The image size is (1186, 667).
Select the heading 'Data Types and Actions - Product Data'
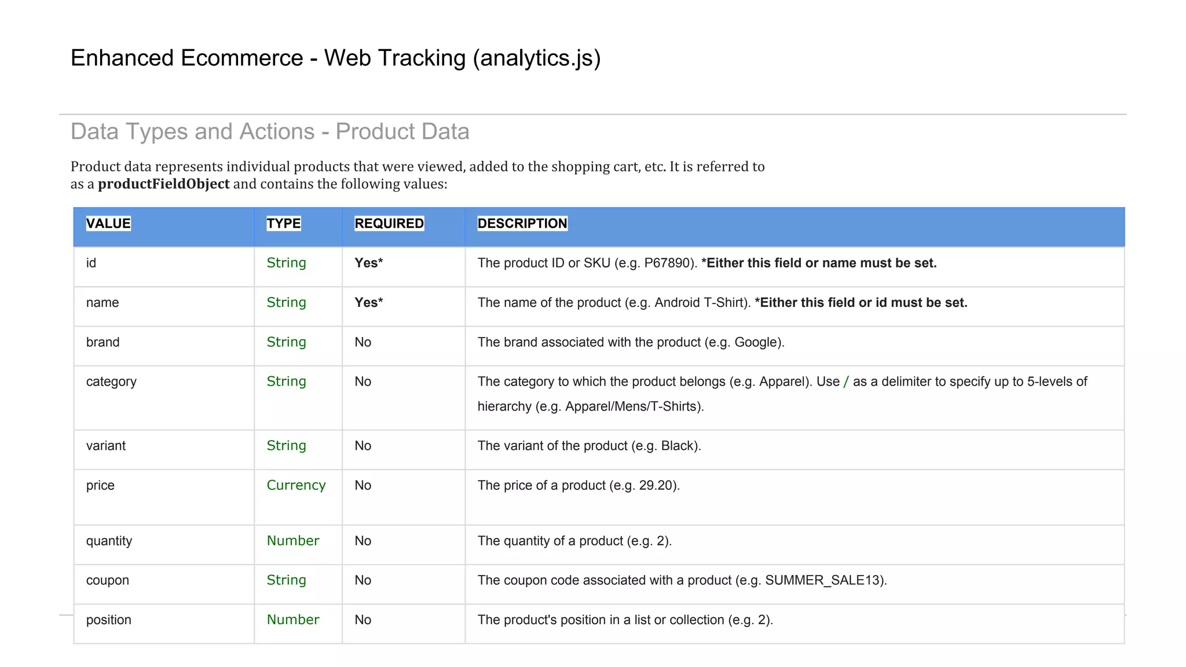[270, 132]
